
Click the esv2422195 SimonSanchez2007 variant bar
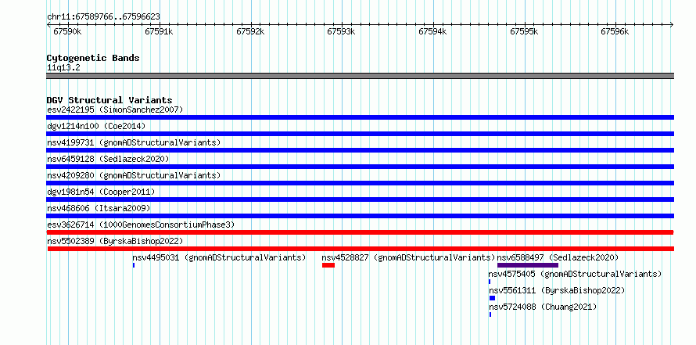(360, 117)
